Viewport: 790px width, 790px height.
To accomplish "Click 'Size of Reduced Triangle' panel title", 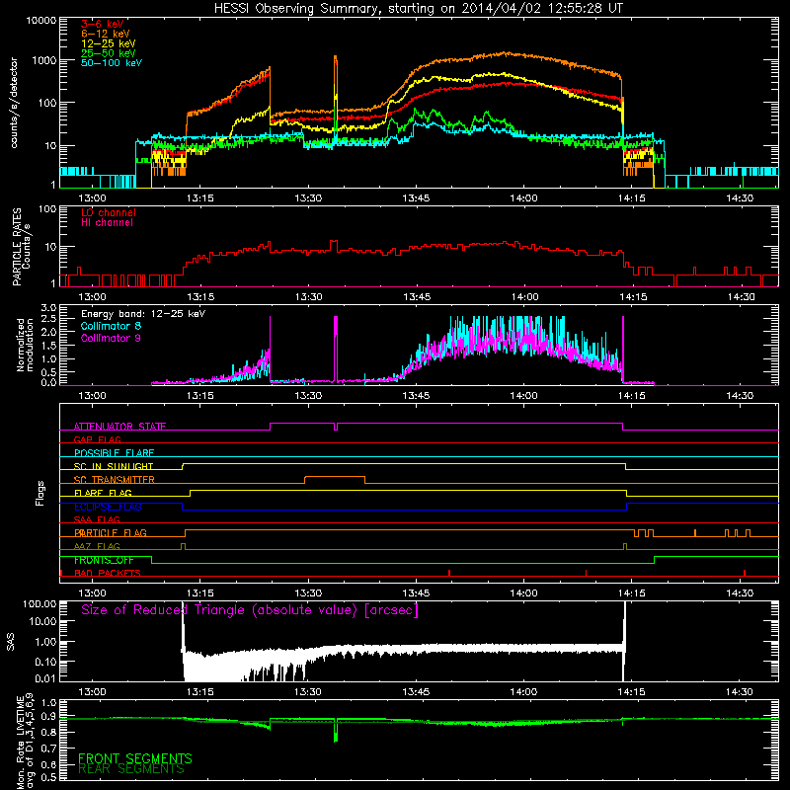I will 250,610.
